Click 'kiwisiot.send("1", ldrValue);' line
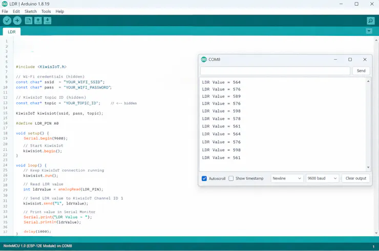This screenshot has height=251, width=379. [56, 203]
